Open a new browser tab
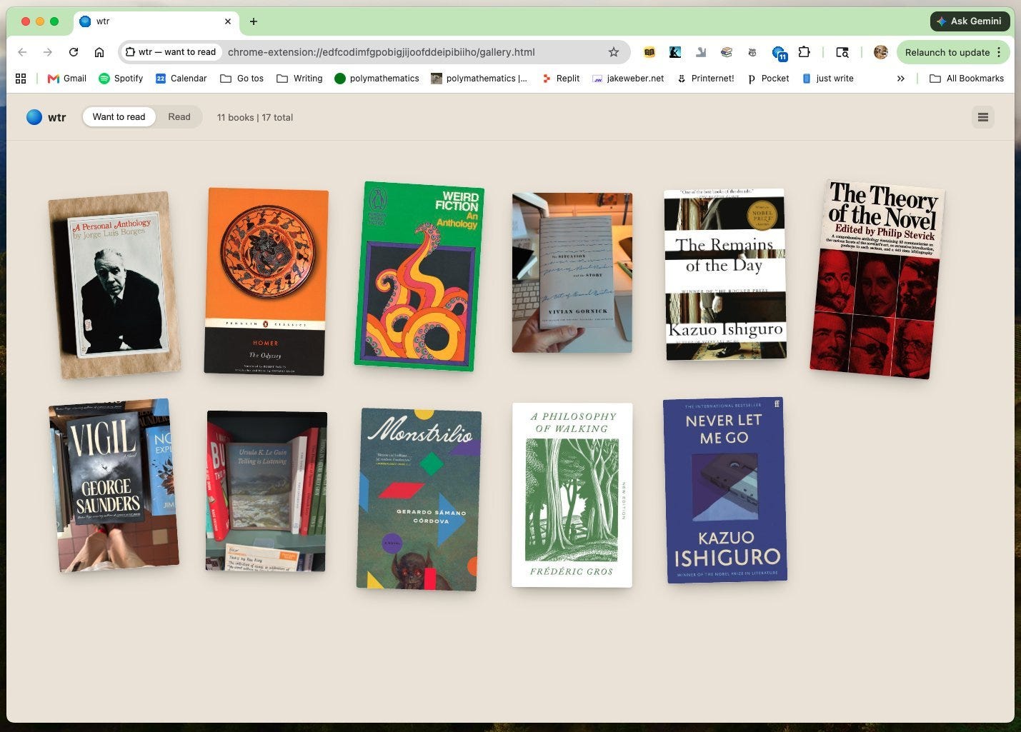Viewport: 1021px width, 732px height. pos(253,21)
